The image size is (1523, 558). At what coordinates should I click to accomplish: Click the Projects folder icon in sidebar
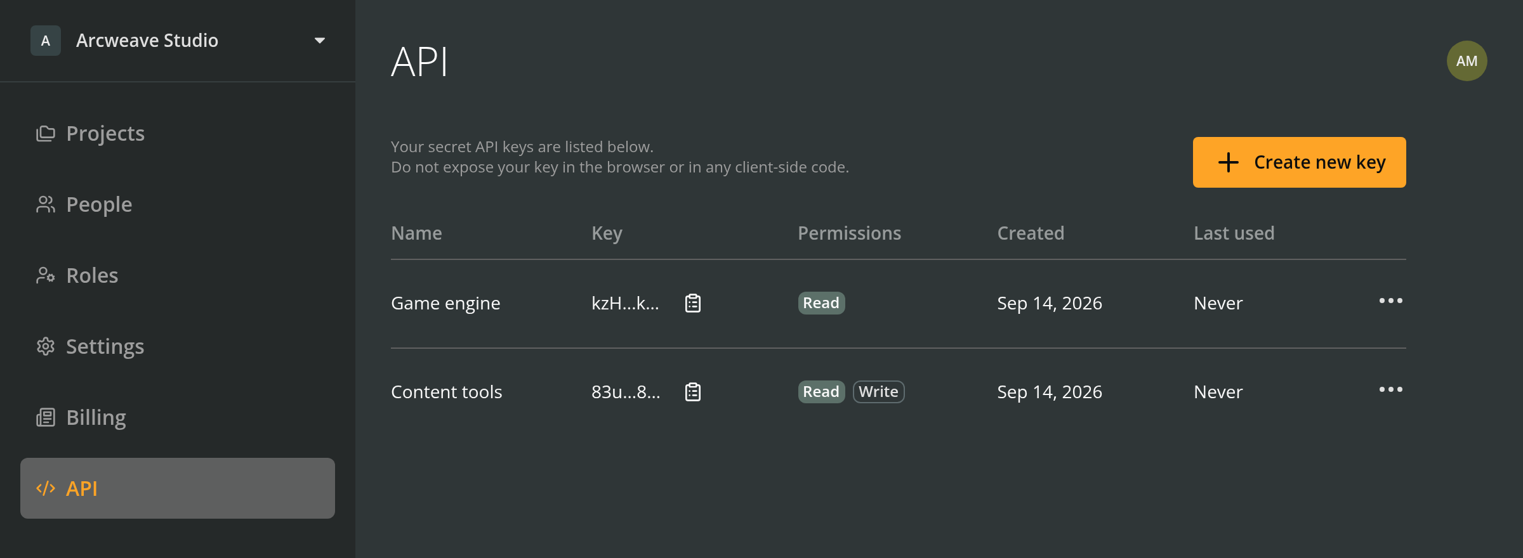point(46,134)
